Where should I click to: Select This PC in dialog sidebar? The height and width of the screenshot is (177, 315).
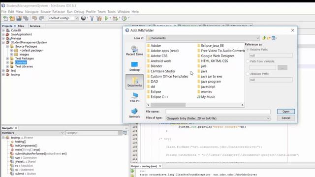point(134,97)
